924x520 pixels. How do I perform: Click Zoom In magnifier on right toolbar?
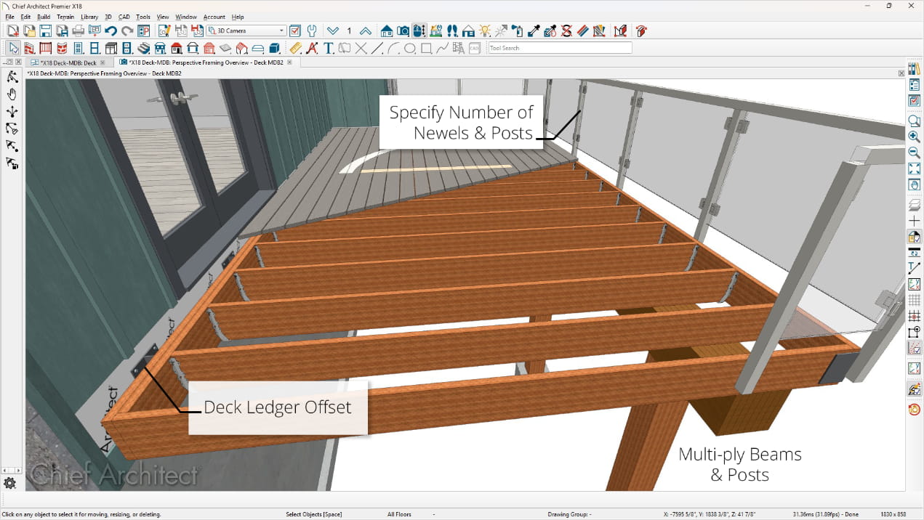click(x=915, y=137)
